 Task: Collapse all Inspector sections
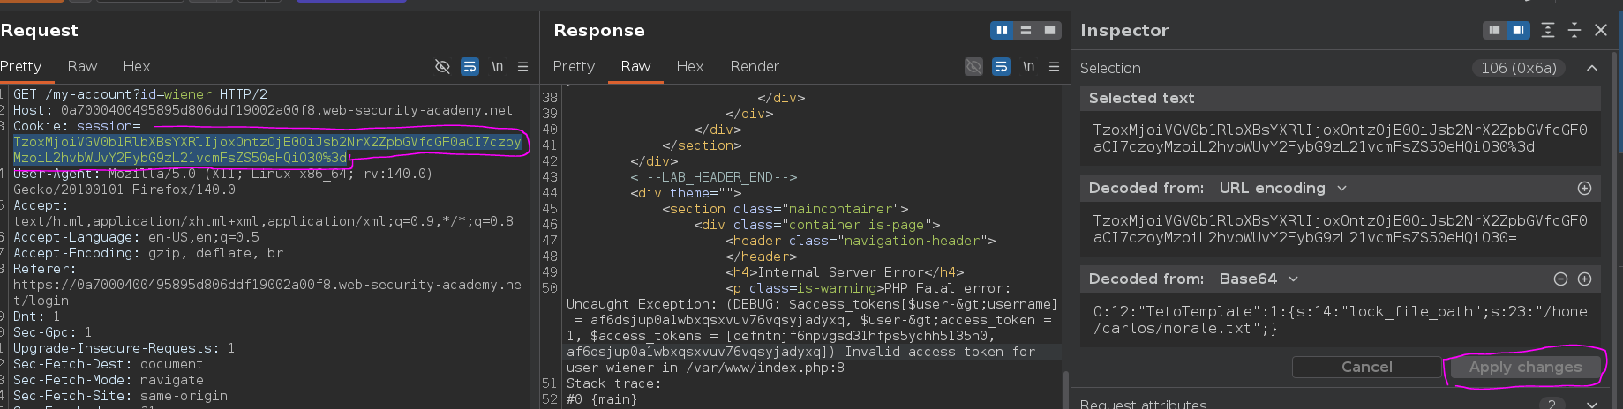1574,30
